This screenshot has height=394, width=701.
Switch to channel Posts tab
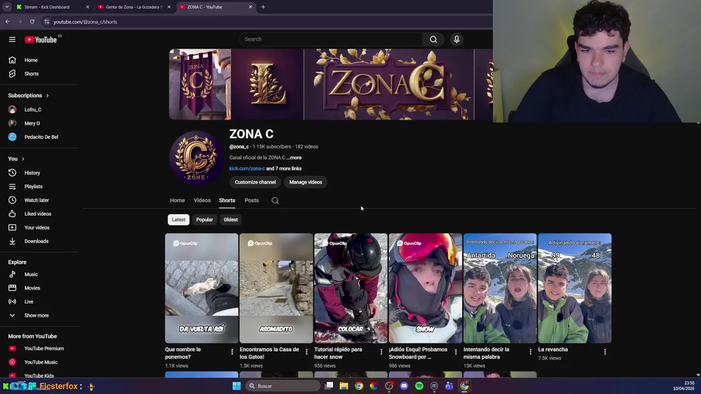(251, 200)
